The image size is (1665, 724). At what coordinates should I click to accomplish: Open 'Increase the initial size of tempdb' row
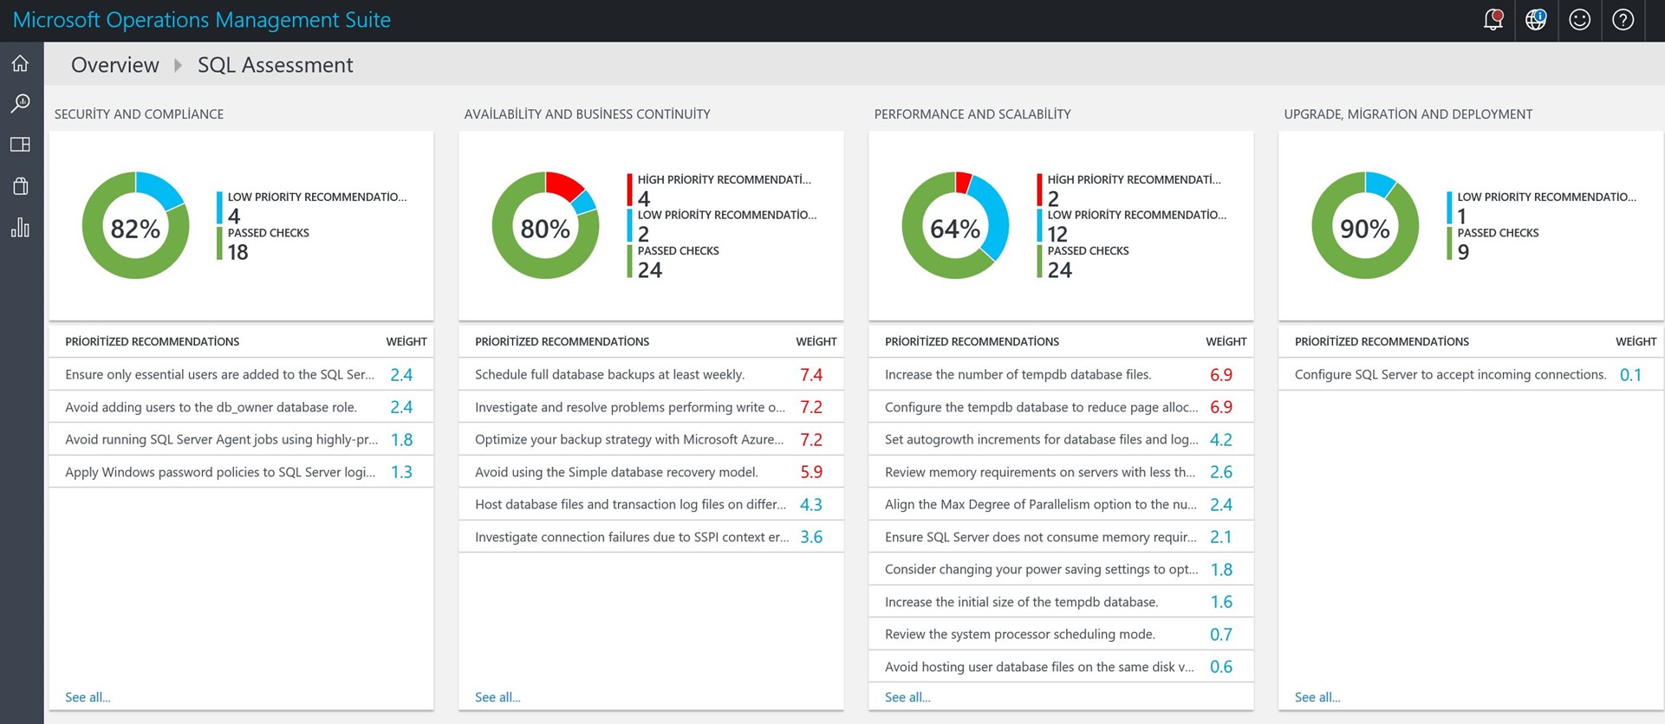coord(1061,602)
